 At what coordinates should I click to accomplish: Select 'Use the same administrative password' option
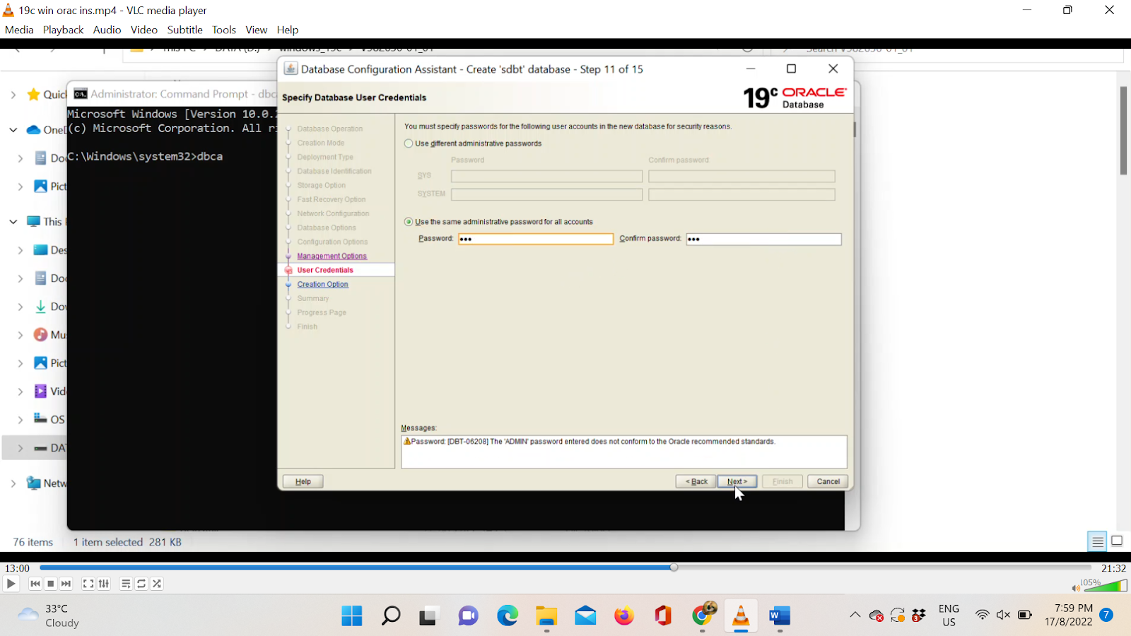pyautogui.click(x=409, y=222)
